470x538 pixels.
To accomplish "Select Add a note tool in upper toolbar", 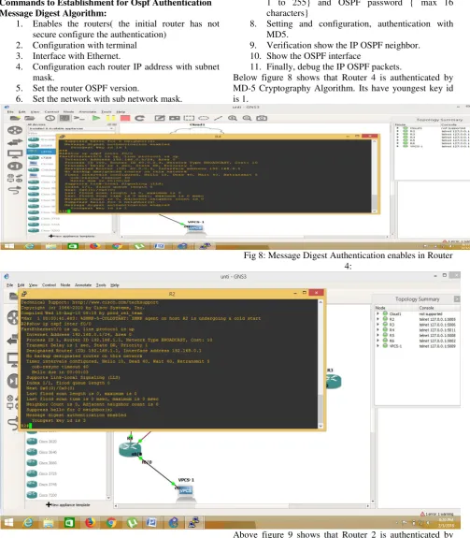I will tap(159, 118).
